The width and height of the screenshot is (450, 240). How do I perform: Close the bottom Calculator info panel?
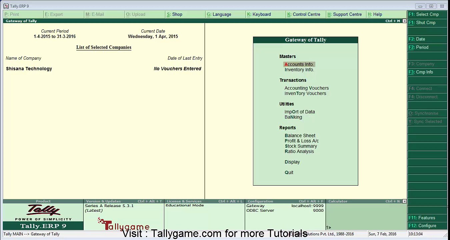click(x=404, y=201)
